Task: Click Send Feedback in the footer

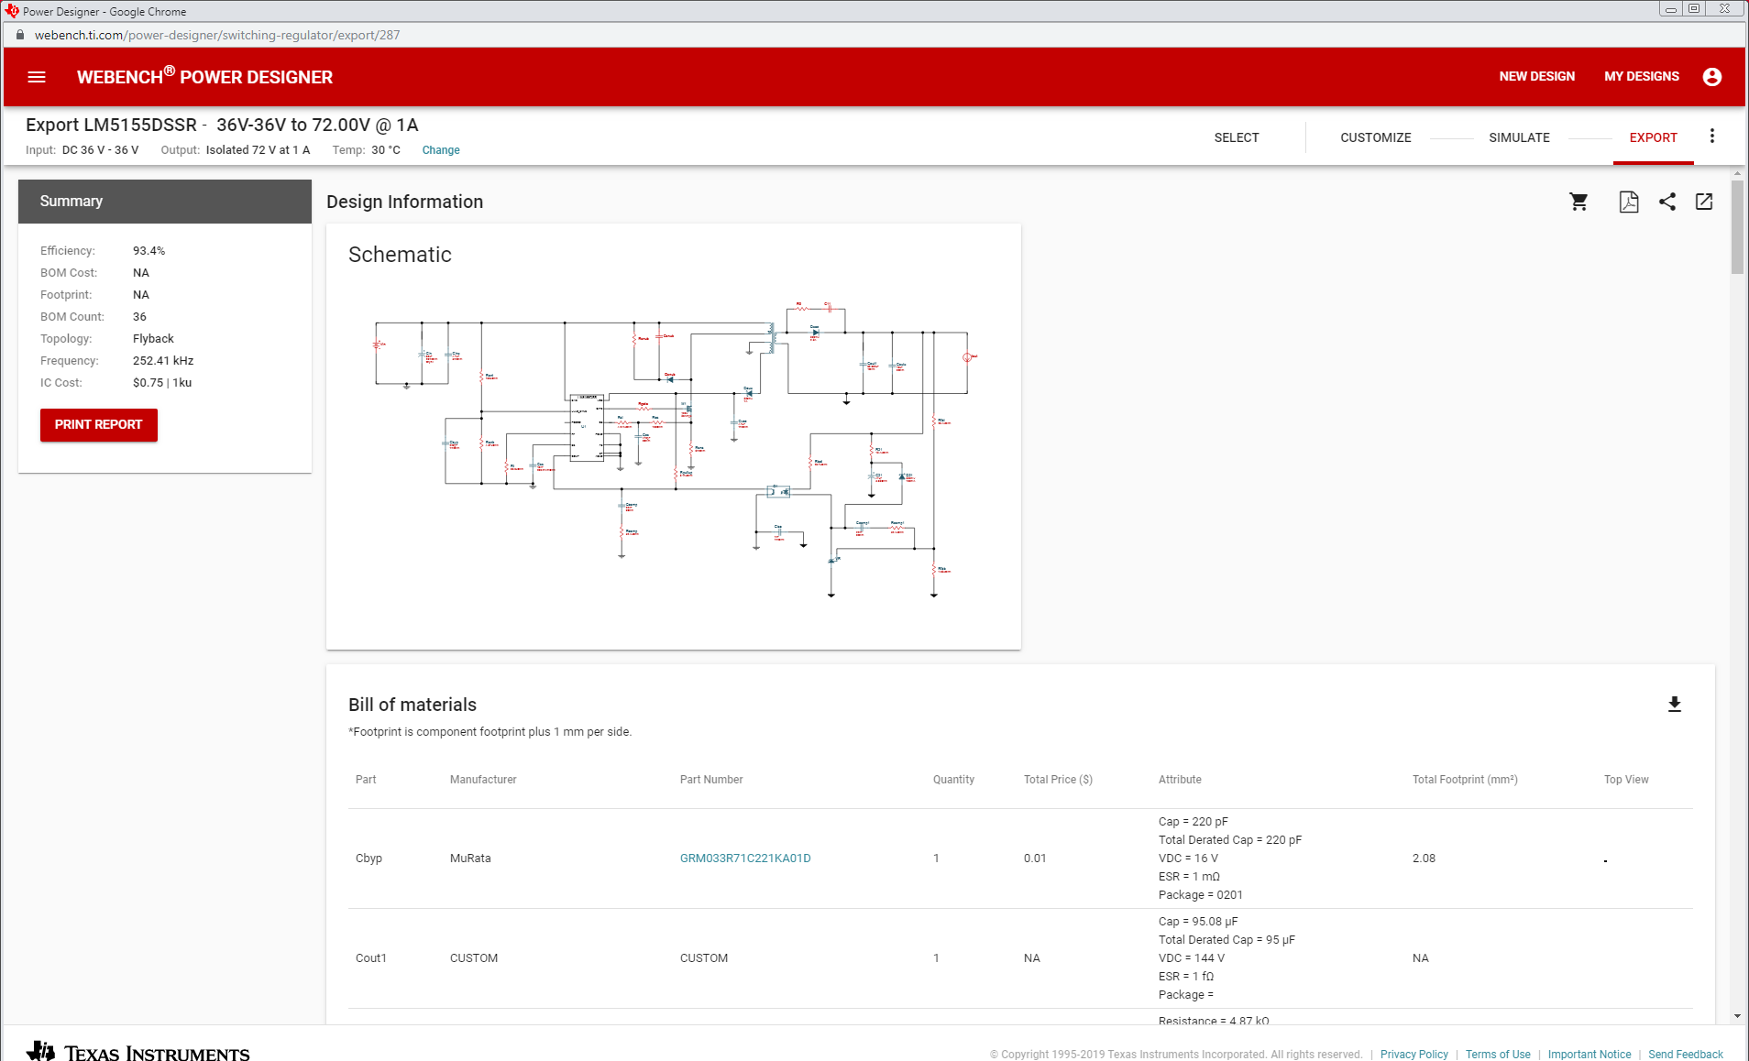Action: 1685,1054
